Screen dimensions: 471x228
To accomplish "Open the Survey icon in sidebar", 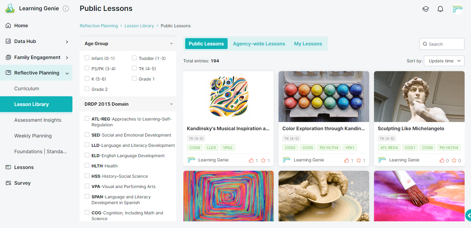I will tap(8, 183).
